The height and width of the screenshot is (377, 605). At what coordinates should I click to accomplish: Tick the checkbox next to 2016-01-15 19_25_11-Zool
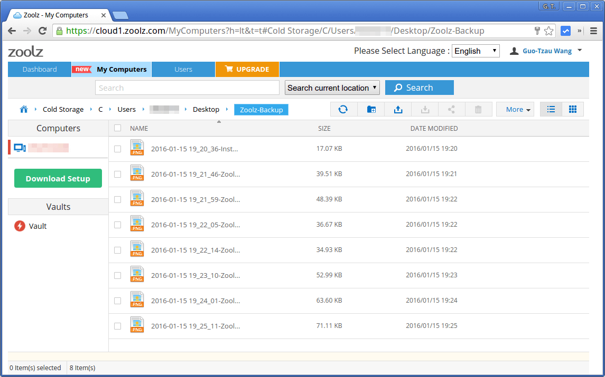point(117,326)
